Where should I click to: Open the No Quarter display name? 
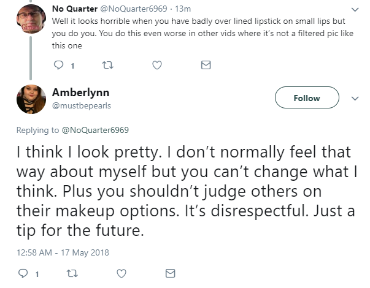click(75, 9)
